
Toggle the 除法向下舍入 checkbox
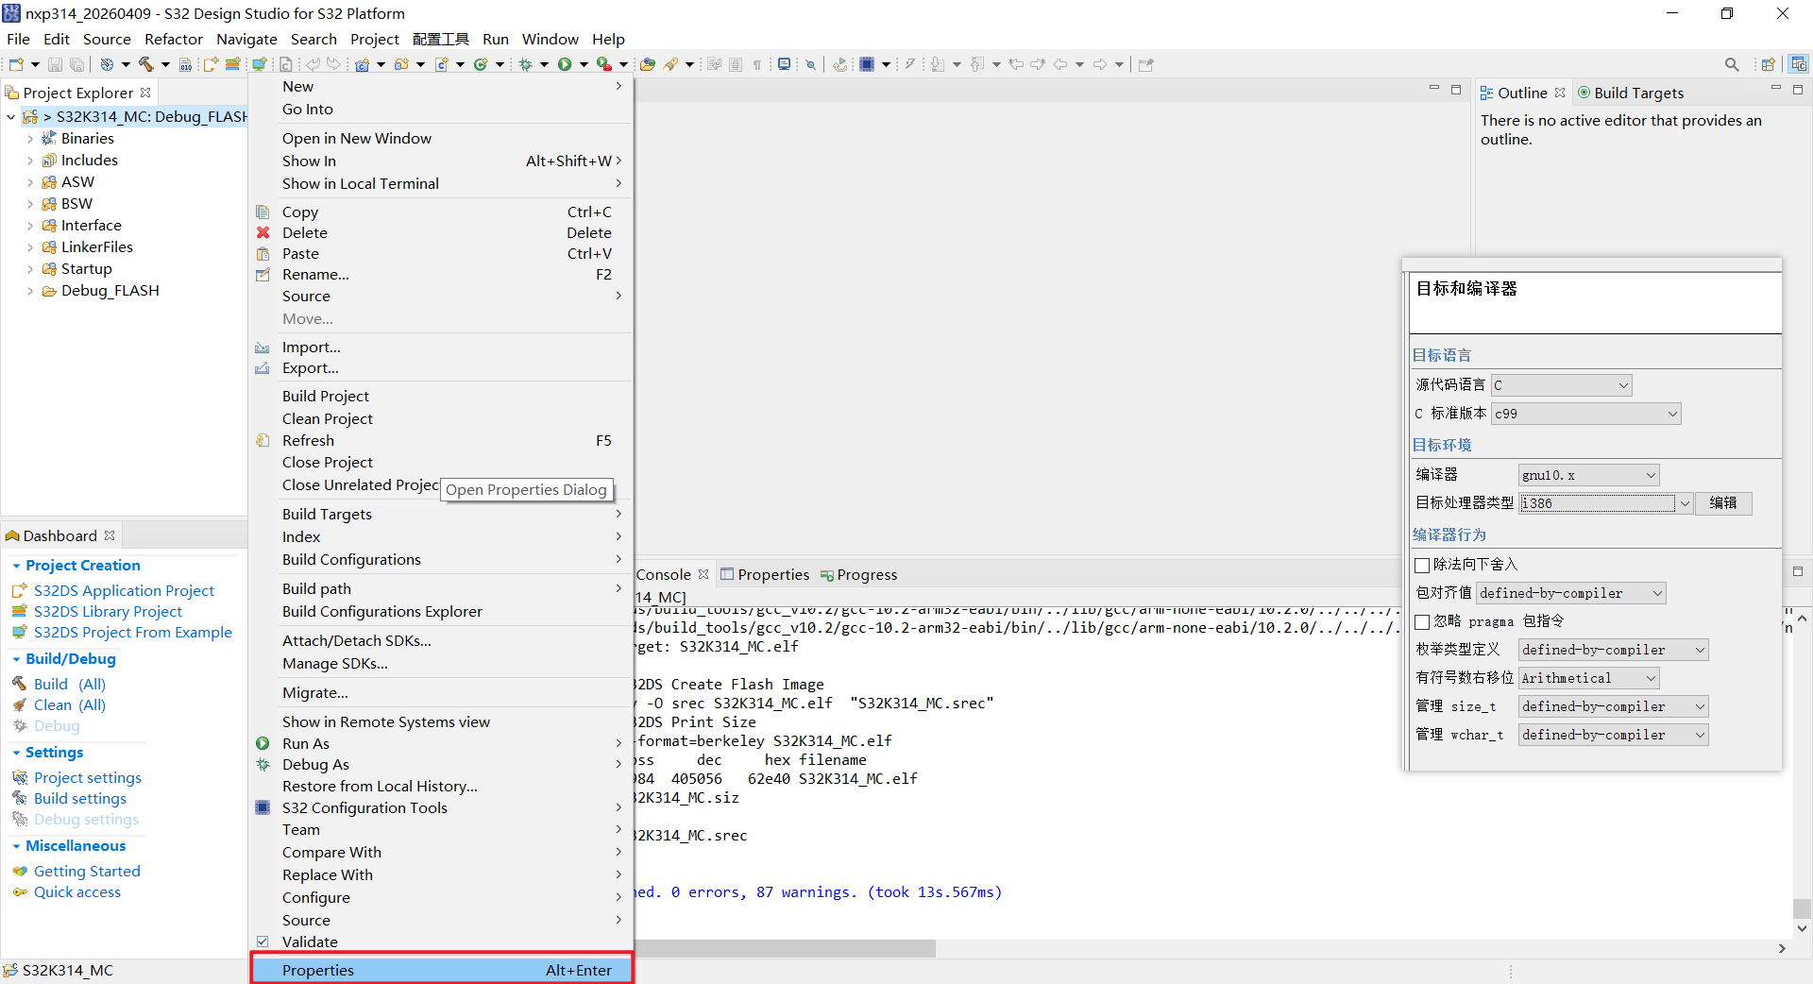(x=1422, y=565)
